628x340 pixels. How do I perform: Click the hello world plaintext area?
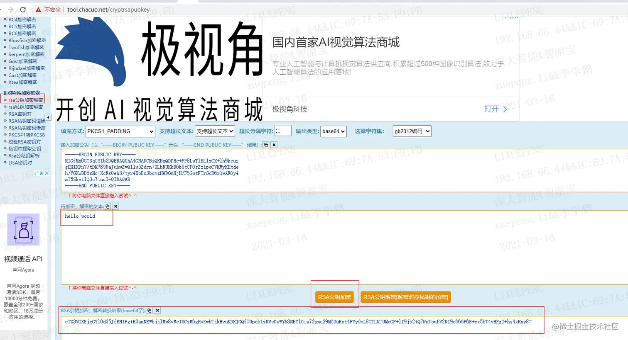tap(345, 247)
